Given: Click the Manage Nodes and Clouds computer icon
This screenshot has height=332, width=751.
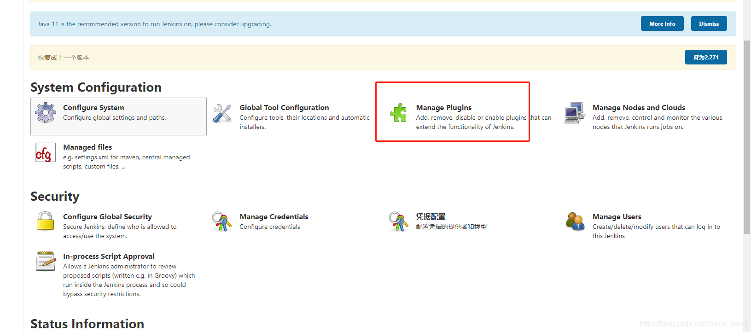Looking at the screenshot, I should click(x=575, y=113).
